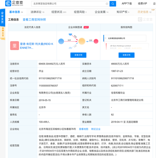This screenshot has width=156, height=158.
Task: Open the 历史信息 VIP tab
Action: pyautogui.click(x=144, y=12)
